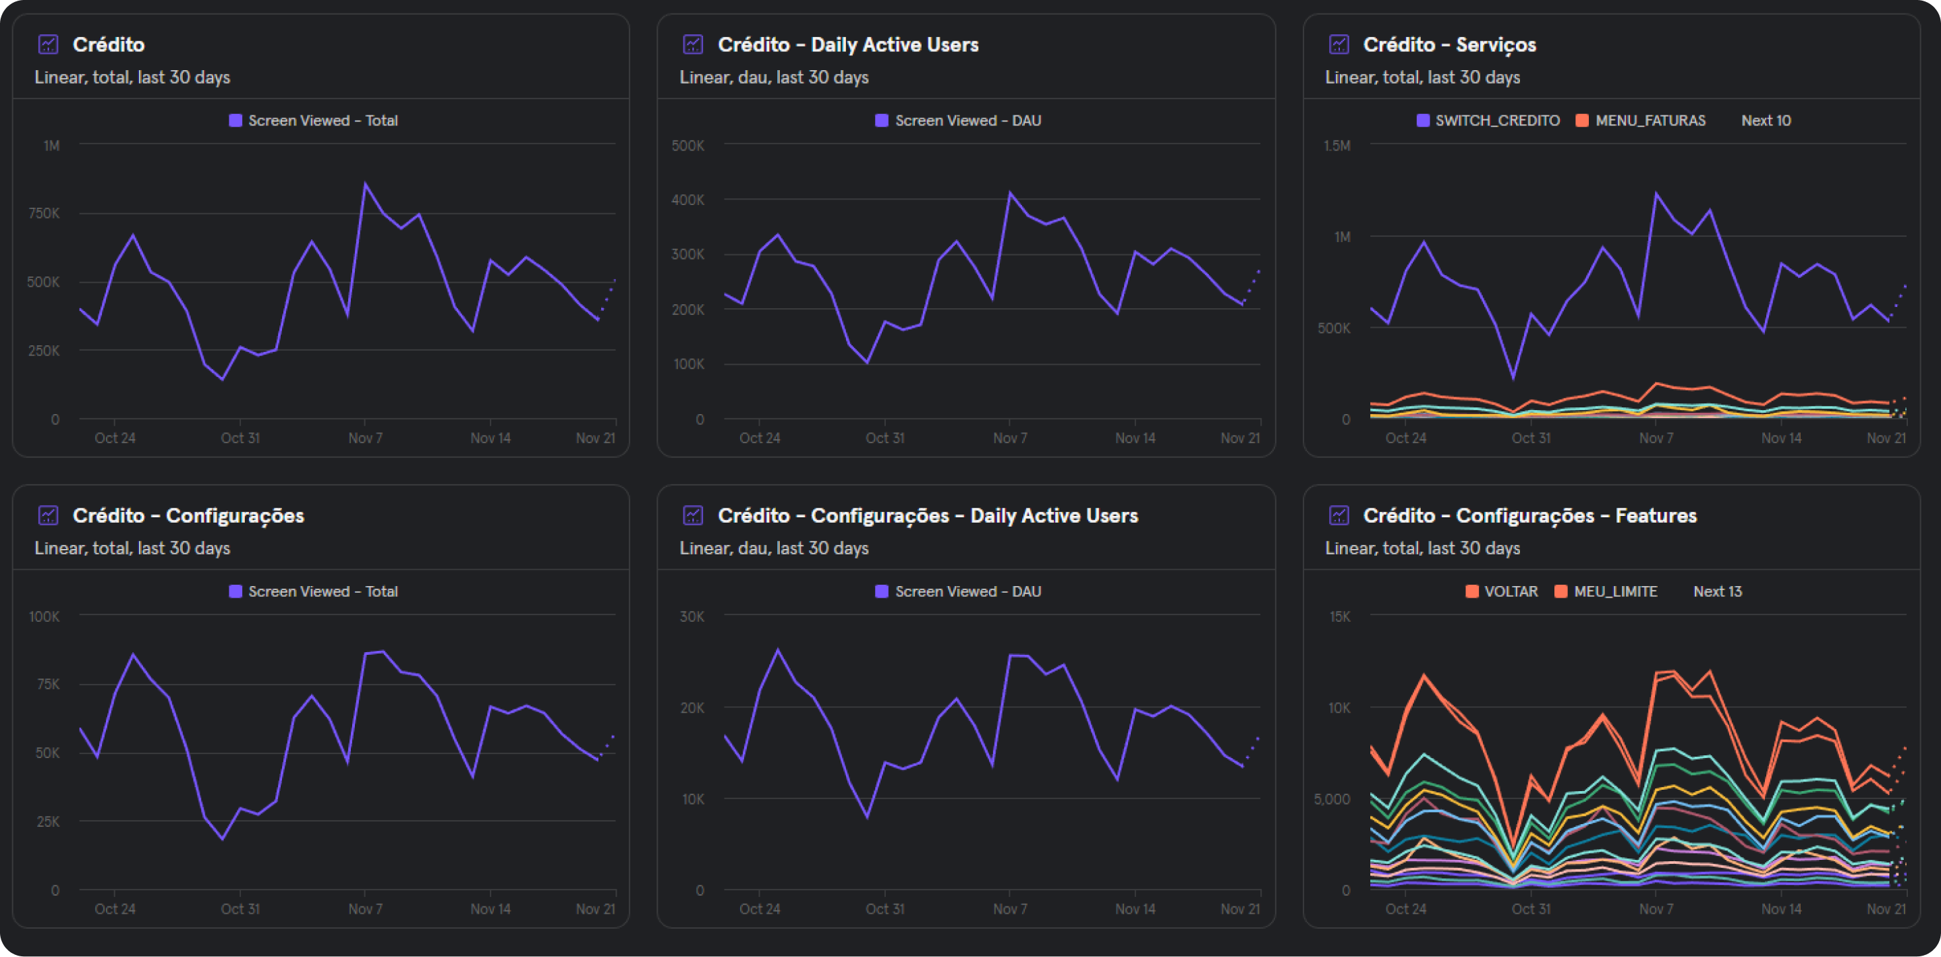Toggle the VOLTAR series label

click(1511, 591)
